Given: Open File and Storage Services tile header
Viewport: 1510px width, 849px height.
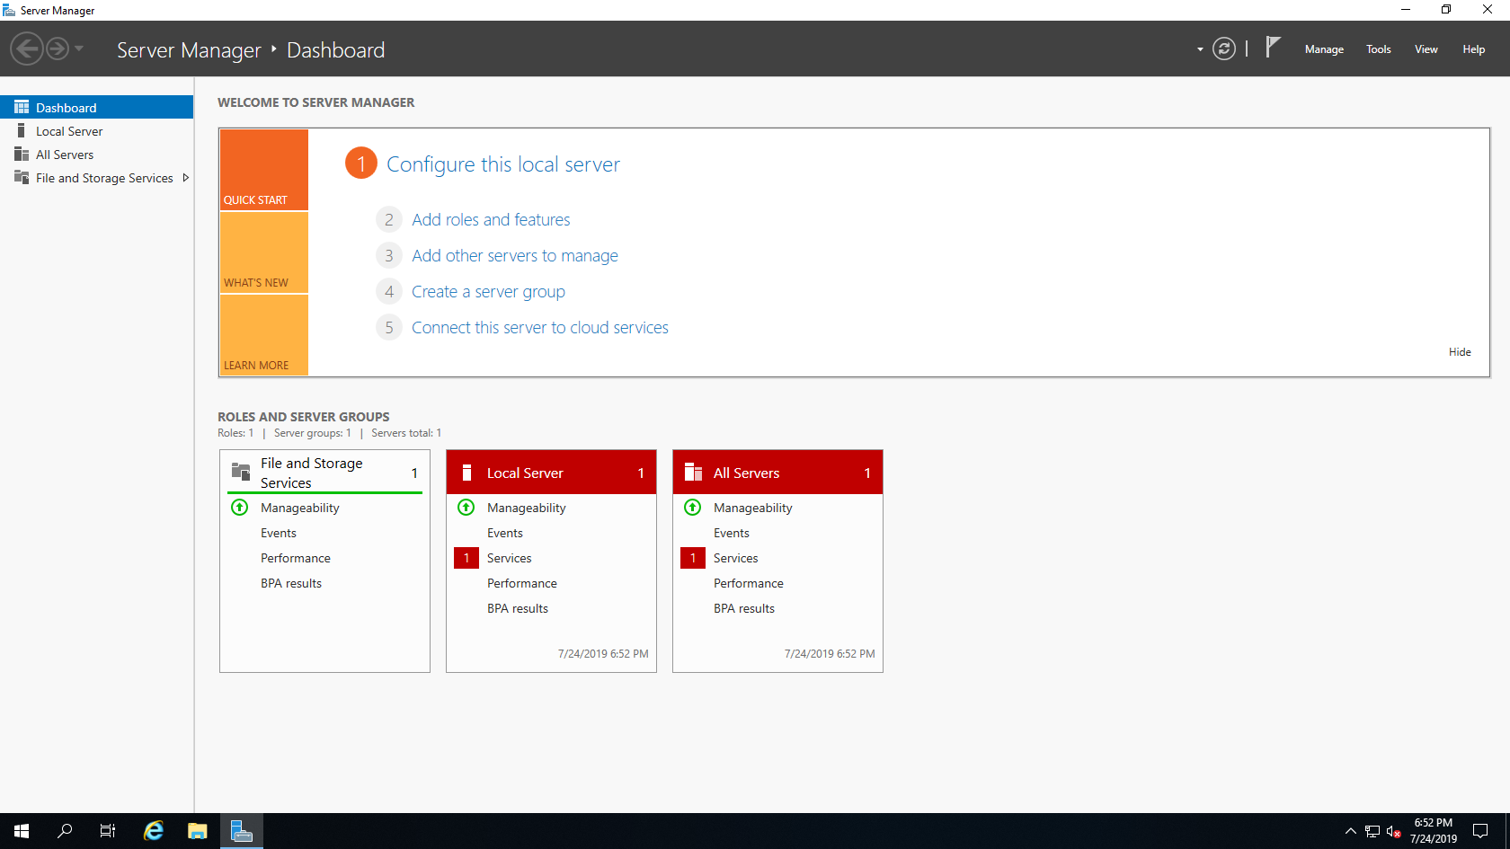Looking at the screenshot, I should [324, 473].
